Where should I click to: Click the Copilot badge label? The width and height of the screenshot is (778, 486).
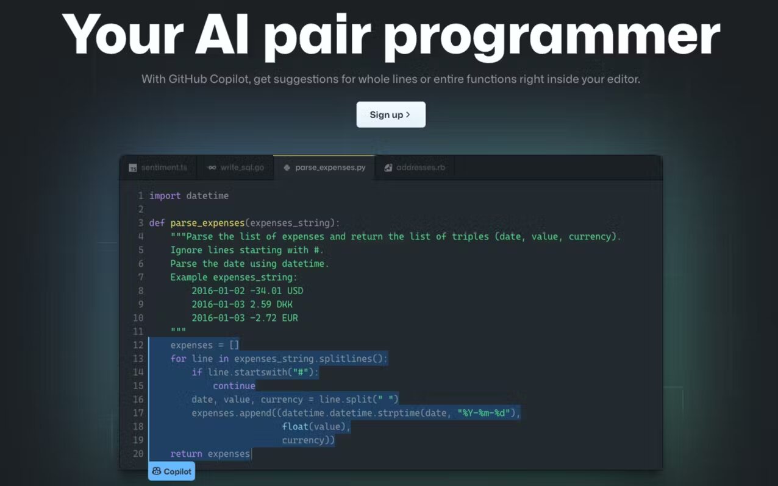[x=177, y=471]
